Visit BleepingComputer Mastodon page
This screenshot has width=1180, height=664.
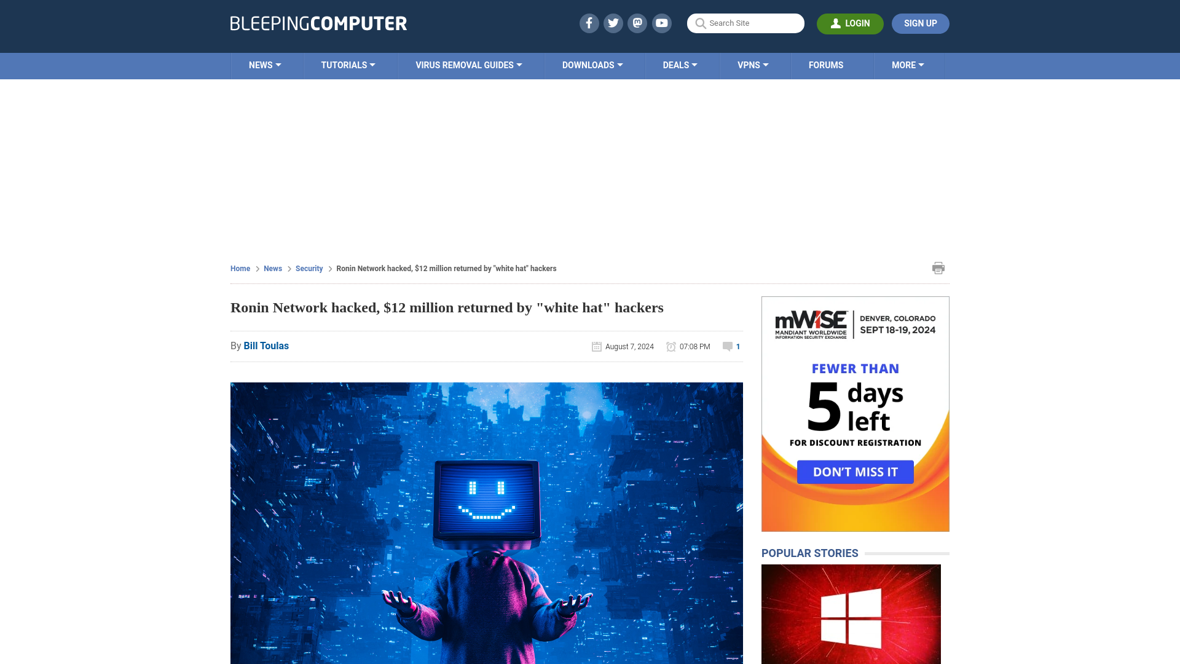(638, 23)
